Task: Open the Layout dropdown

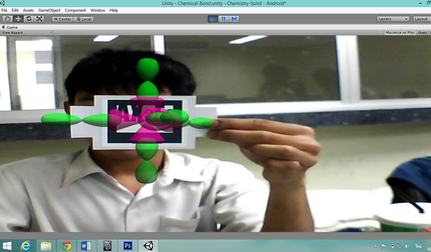Action: click(421, 19)
